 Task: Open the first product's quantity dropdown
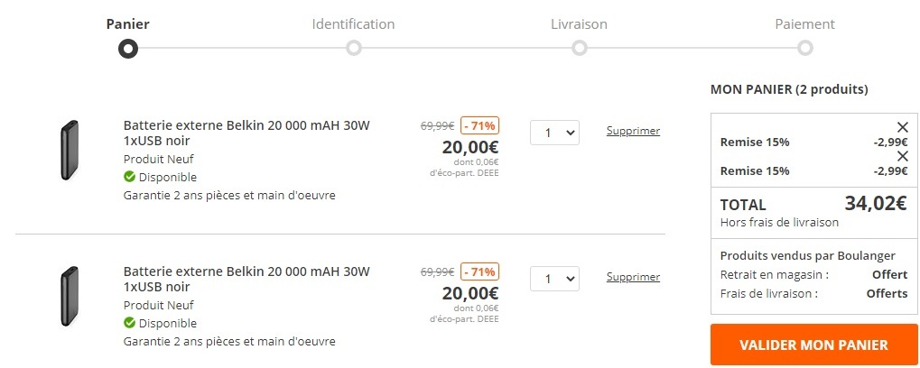(x=553, y=133)
